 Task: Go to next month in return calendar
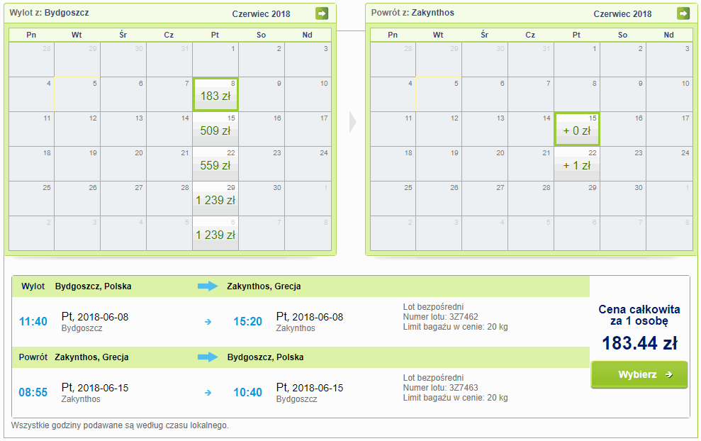tap(683, 13)
